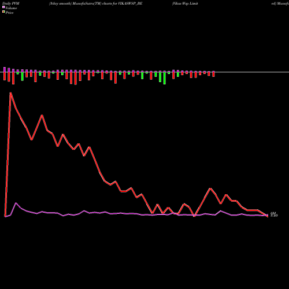Image resolution: width=289 pixels, height=289 pixels.
Task: Click the purple Volume legend swatch
Action: coord(3,7)
